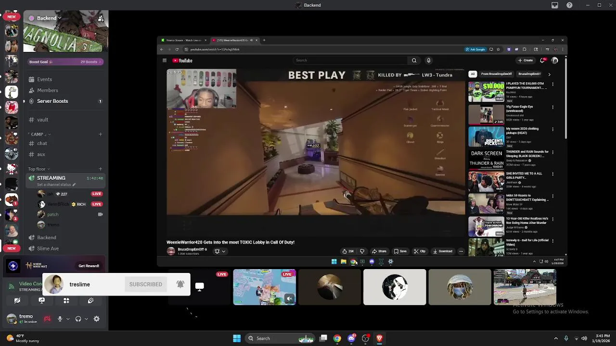This screenshot has height=346, width=616.
Task: Open the Members list item
Action: click(47, 90)
